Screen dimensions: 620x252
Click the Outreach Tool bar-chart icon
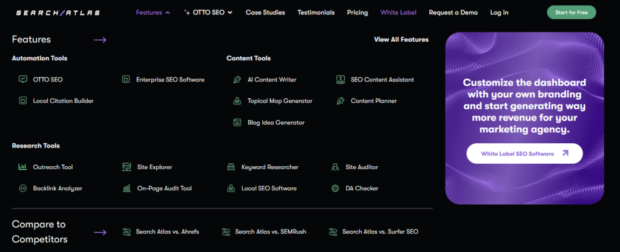(x=23, y=167)
